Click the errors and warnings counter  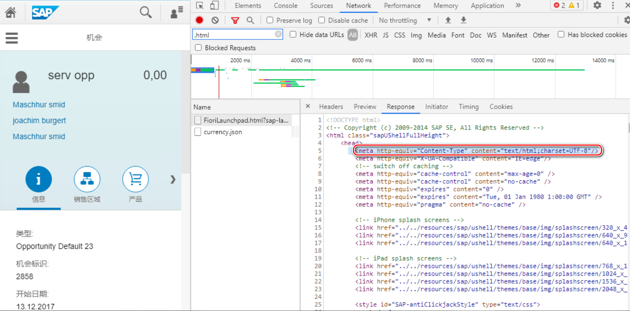567,5
